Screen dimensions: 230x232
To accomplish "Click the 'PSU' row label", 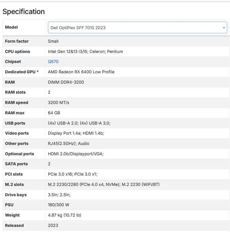I will click(x=9, y=205).
